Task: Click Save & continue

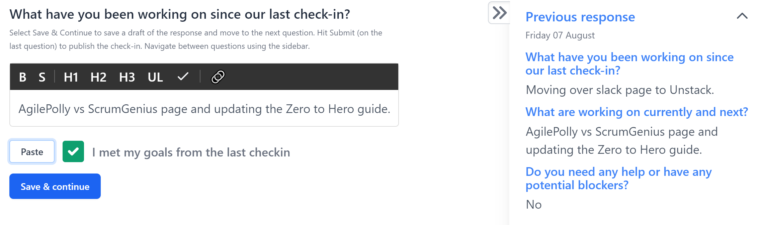Action: coord(55,186)
